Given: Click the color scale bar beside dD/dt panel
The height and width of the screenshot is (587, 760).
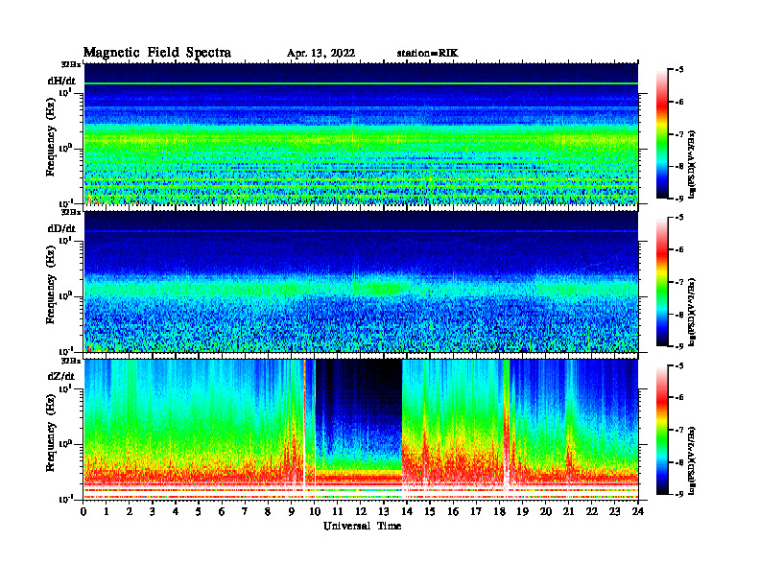Looking at the screenshot, I should click(662, 282).
